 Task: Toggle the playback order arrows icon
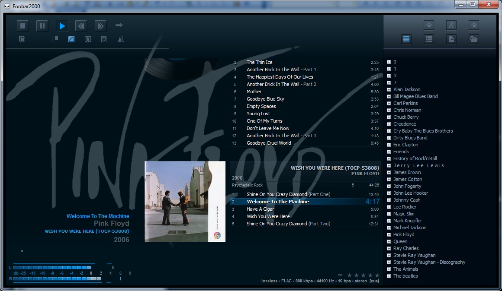(x=119, y=25)
